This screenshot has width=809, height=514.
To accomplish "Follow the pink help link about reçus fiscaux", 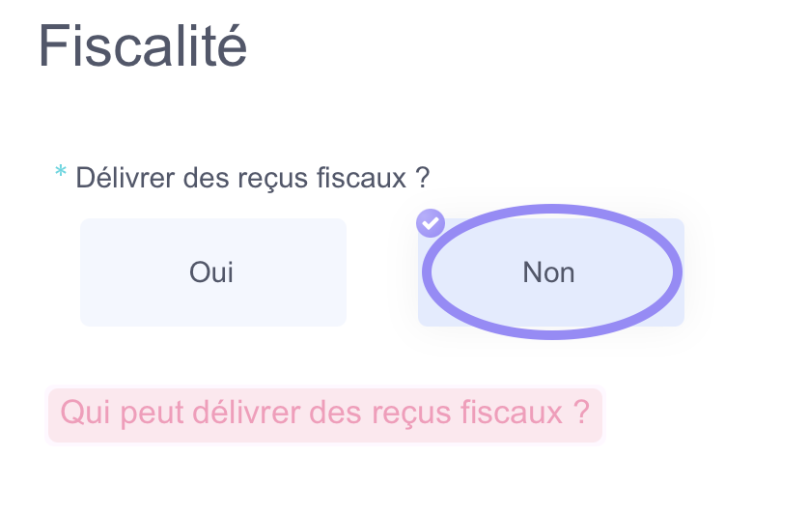I will point(325,414).
